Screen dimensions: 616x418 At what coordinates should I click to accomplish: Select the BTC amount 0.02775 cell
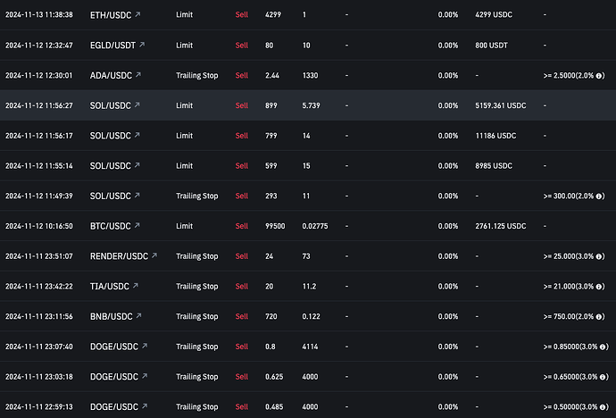point(315,226)
